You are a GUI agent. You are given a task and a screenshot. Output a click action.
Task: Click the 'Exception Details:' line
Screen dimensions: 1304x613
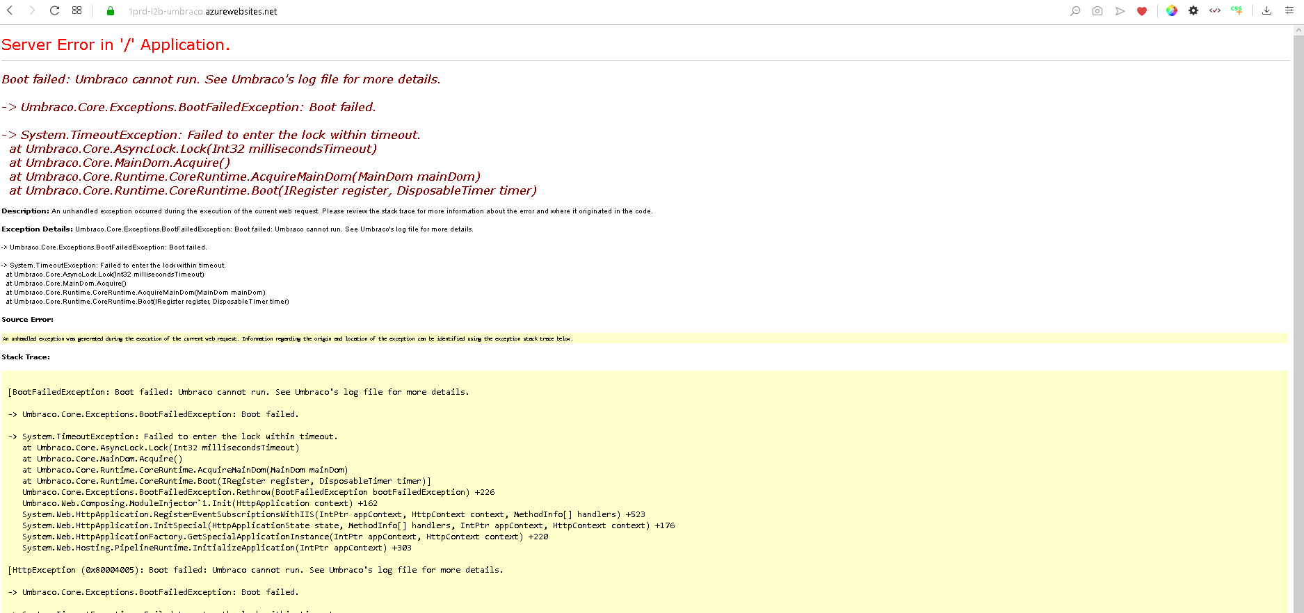coord(237,229)
